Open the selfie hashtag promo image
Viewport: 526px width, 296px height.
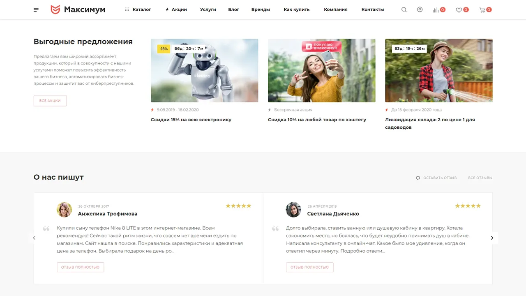click(322, 71)
